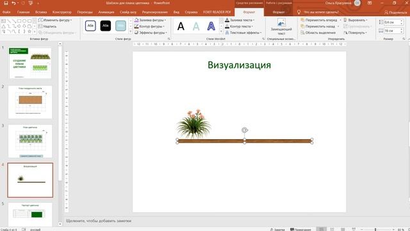This screenshot has width=410, height=231.
Task: Open the FOXIT READER PDF tab
Action: [x=217, y=12]
